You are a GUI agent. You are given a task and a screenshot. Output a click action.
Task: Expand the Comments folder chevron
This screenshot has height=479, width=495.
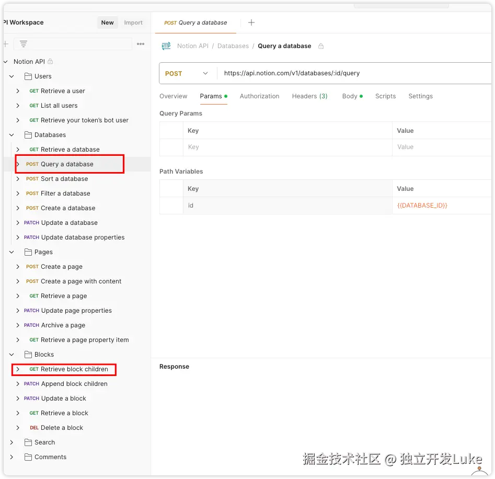tap(11, 457)
